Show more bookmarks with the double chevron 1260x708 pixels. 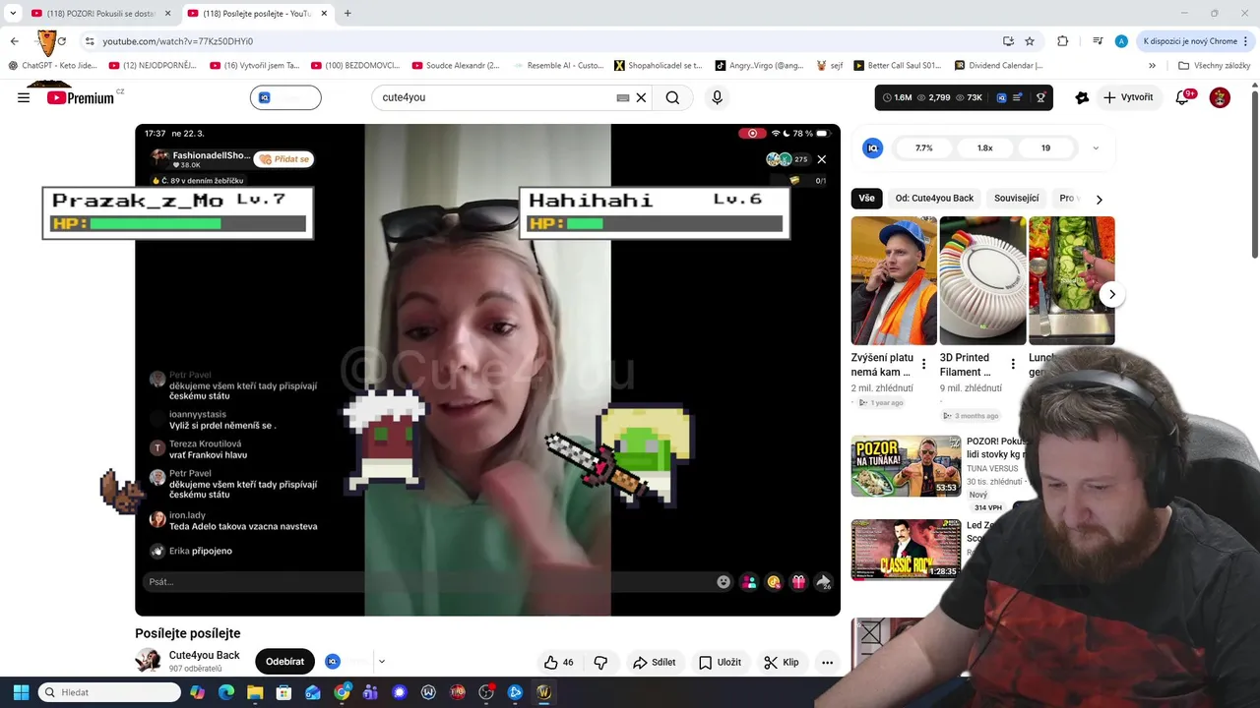click(1152, 66)
